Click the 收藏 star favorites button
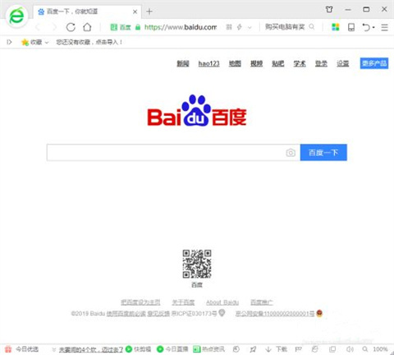Viewport: 394px width, 355px height. click(x=31, y=42)
